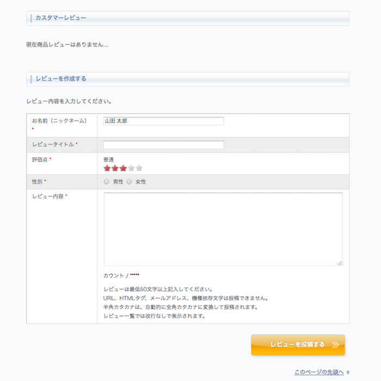This screenshot has height=381, width=381.
Task: Follow the このページの先頭へ link
Action: pos(319,372)
